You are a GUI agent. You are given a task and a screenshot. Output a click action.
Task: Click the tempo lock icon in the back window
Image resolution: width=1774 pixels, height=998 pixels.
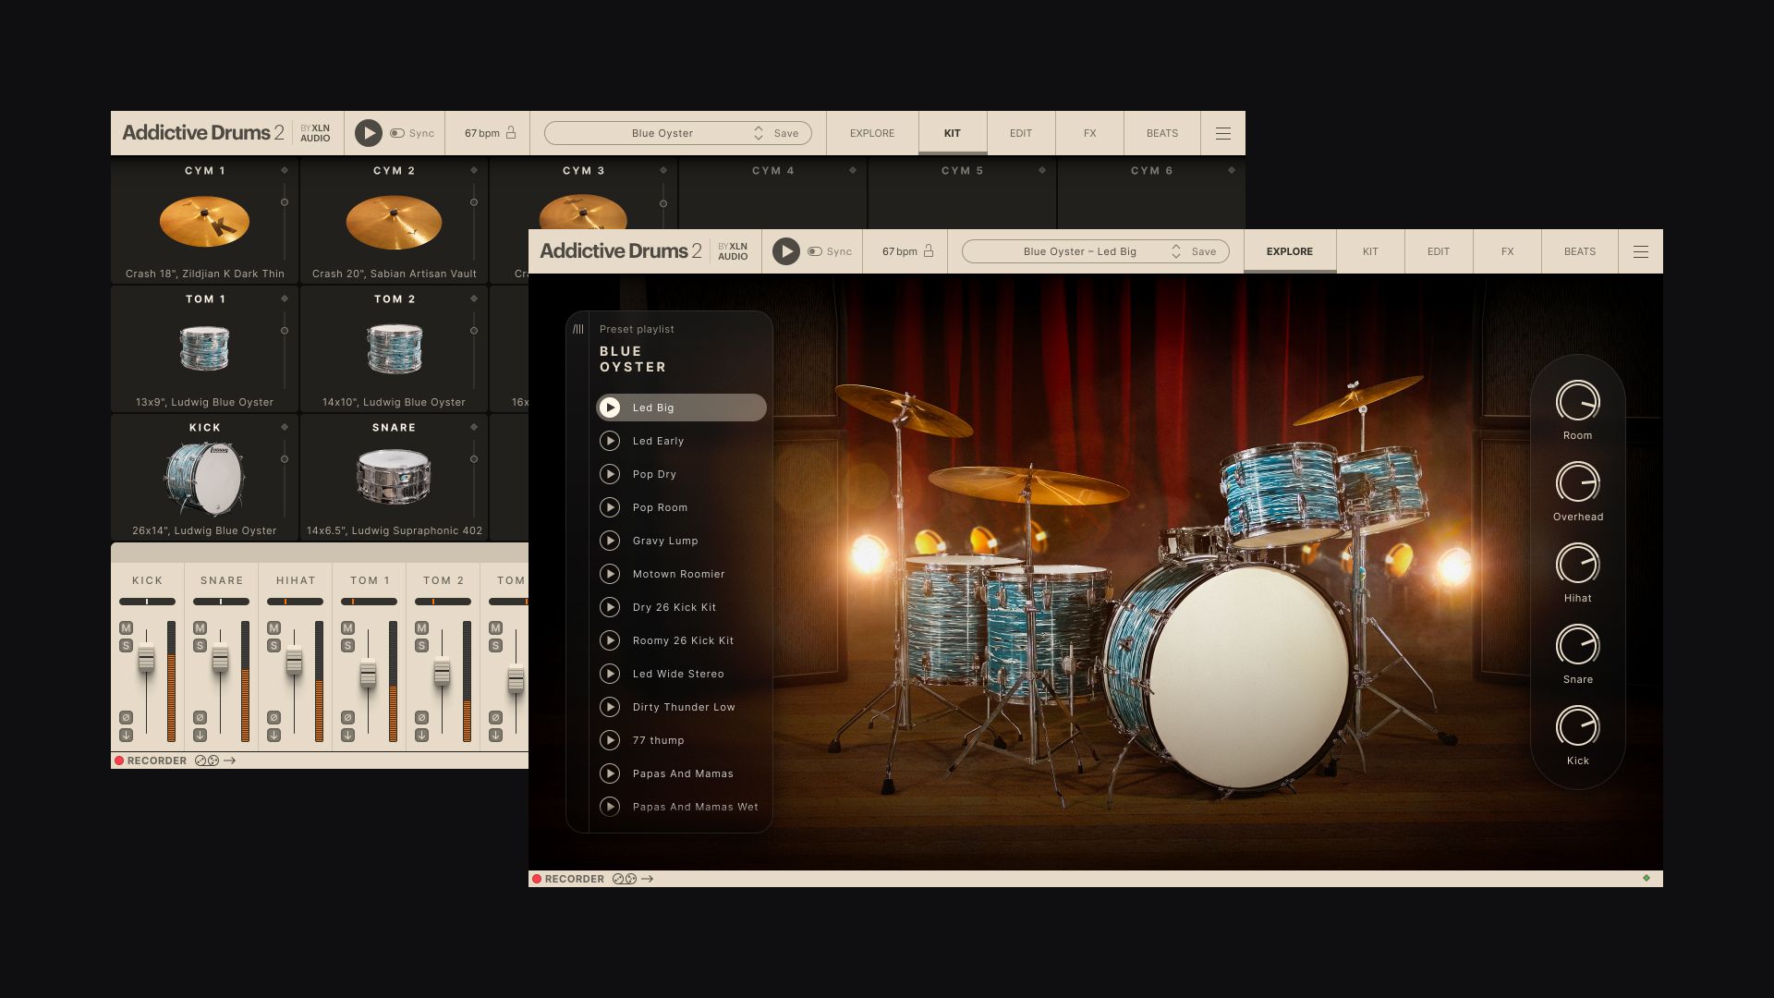[x=511, y=132]
